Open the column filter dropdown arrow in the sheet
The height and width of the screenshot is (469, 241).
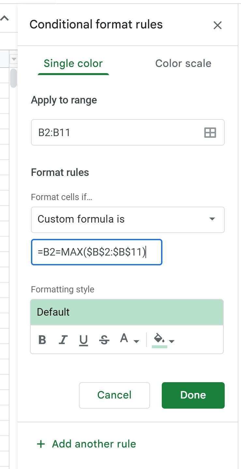click(14, 59)
